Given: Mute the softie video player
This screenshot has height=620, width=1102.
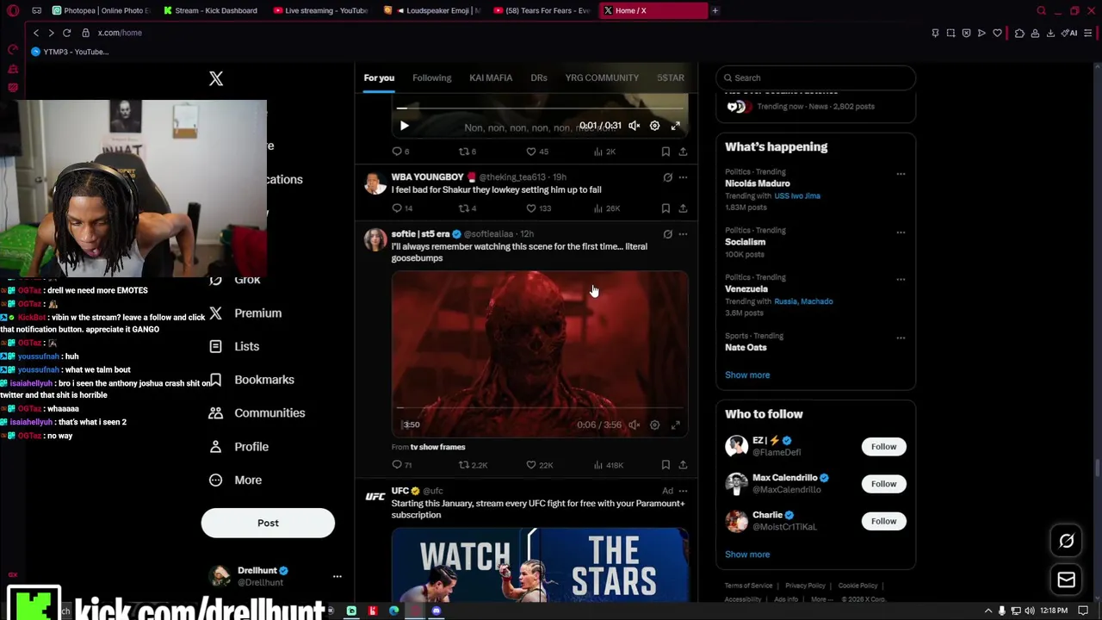Looking at the screenshot, I should [x=634, y=425].
